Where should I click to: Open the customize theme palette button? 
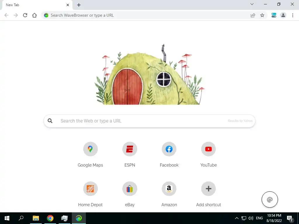(x=270, y=199)
